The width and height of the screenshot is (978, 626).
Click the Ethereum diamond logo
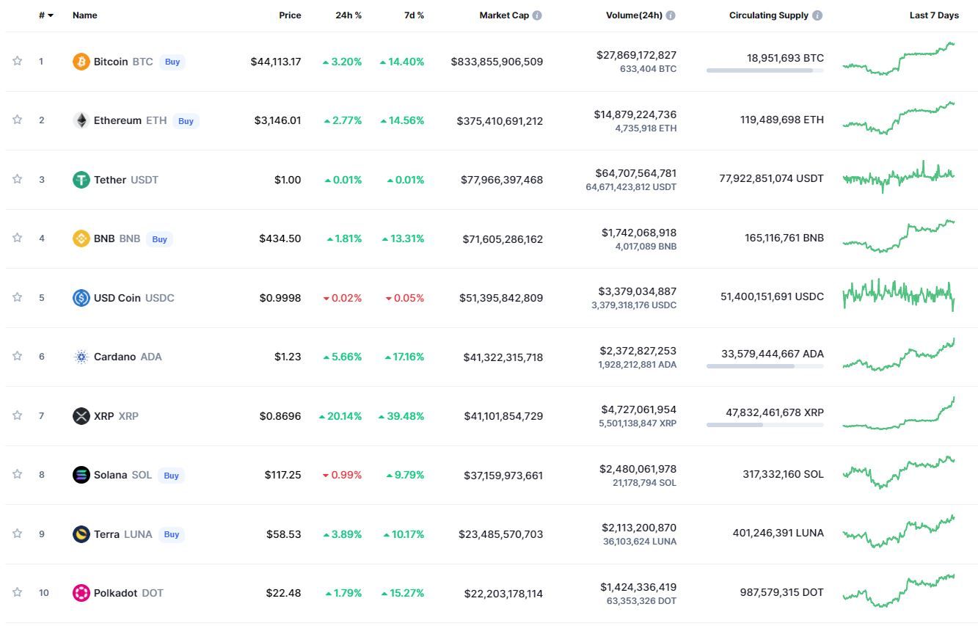coord(81,120)
